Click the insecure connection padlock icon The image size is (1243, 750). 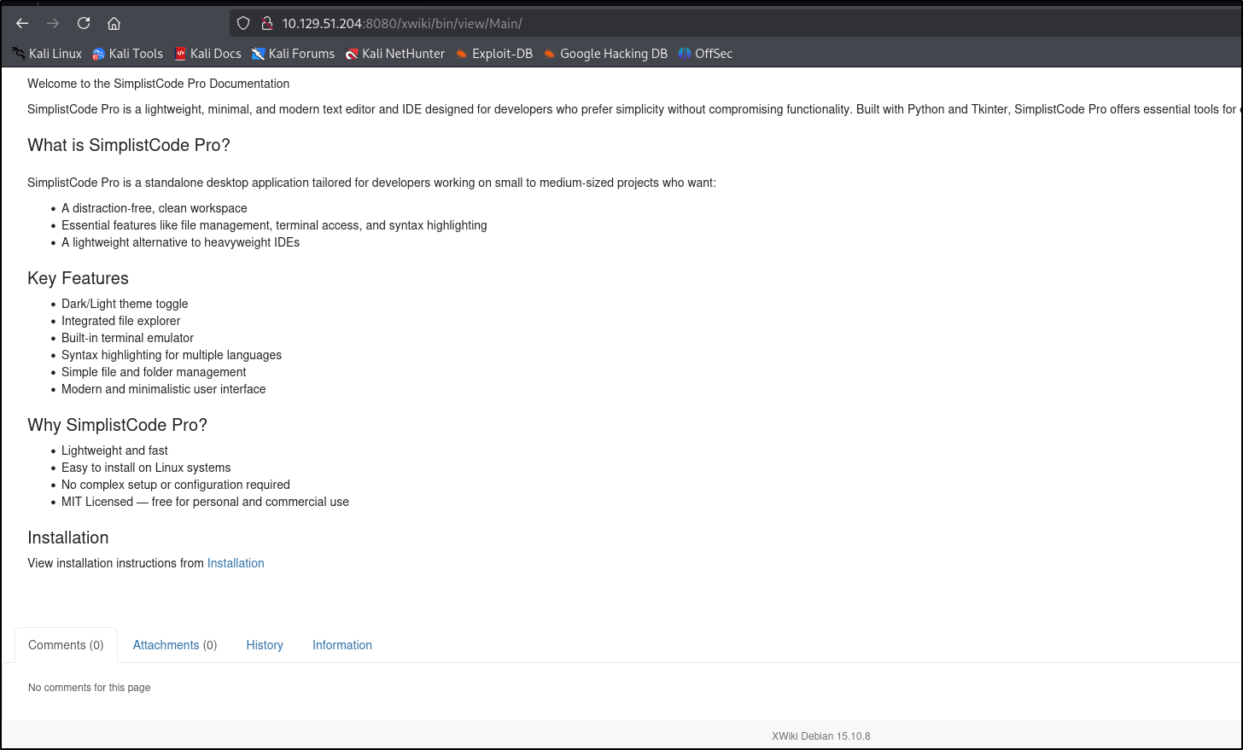(x=266, y=23)
